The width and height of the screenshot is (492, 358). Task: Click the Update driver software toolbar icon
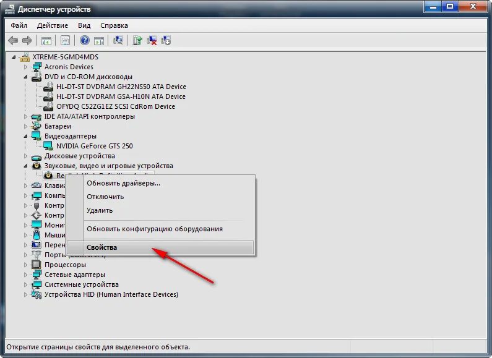[137, 40]
